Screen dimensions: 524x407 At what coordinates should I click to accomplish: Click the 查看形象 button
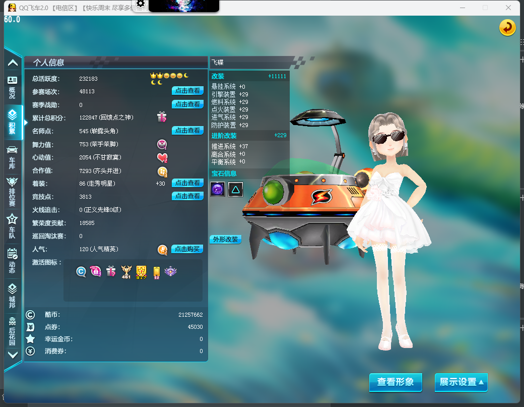click(396, 382)
